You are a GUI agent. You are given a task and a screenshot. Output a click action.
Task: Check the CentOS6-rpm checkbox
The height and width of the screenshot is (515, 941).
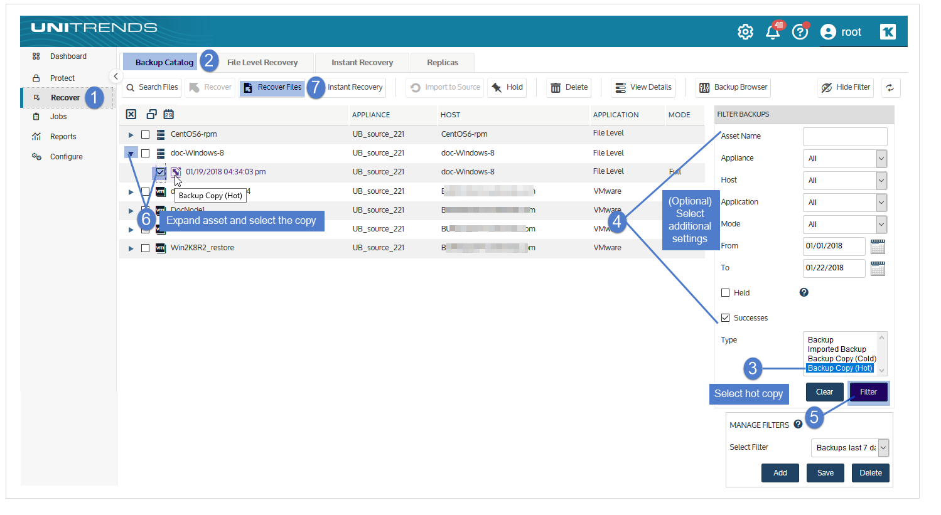click(x=145, y=134)
